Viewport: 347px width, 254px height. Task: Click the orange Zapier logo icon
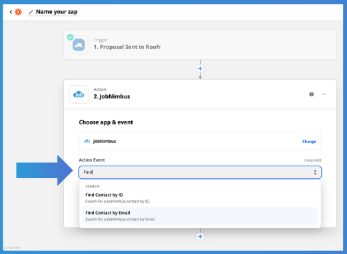(x=18, y=12)
